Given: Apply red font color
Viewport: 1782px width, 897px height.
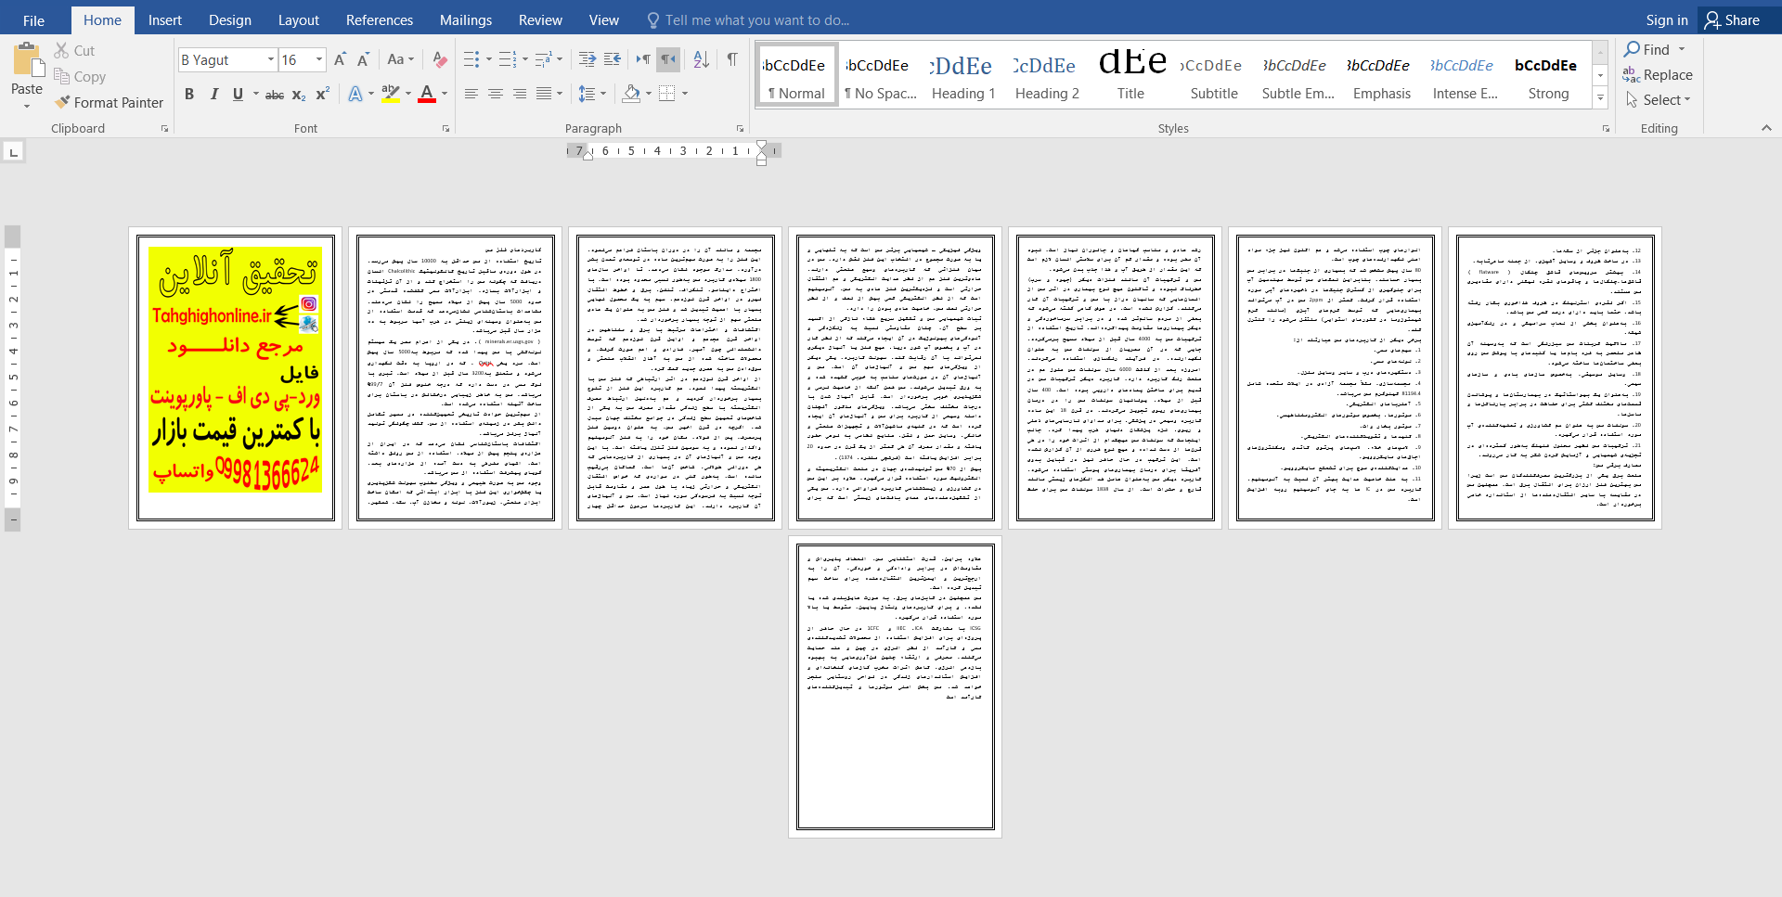Looking at the screenshot, I should point(427,94).
